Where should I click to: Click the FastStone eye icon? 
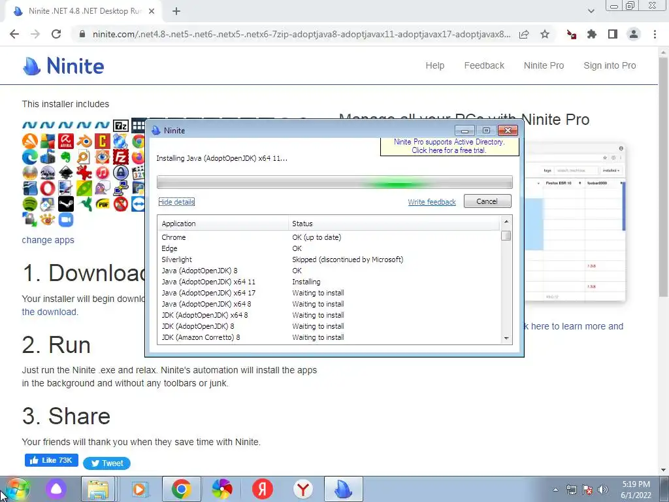pyautogui.click(x=103, y=157)
